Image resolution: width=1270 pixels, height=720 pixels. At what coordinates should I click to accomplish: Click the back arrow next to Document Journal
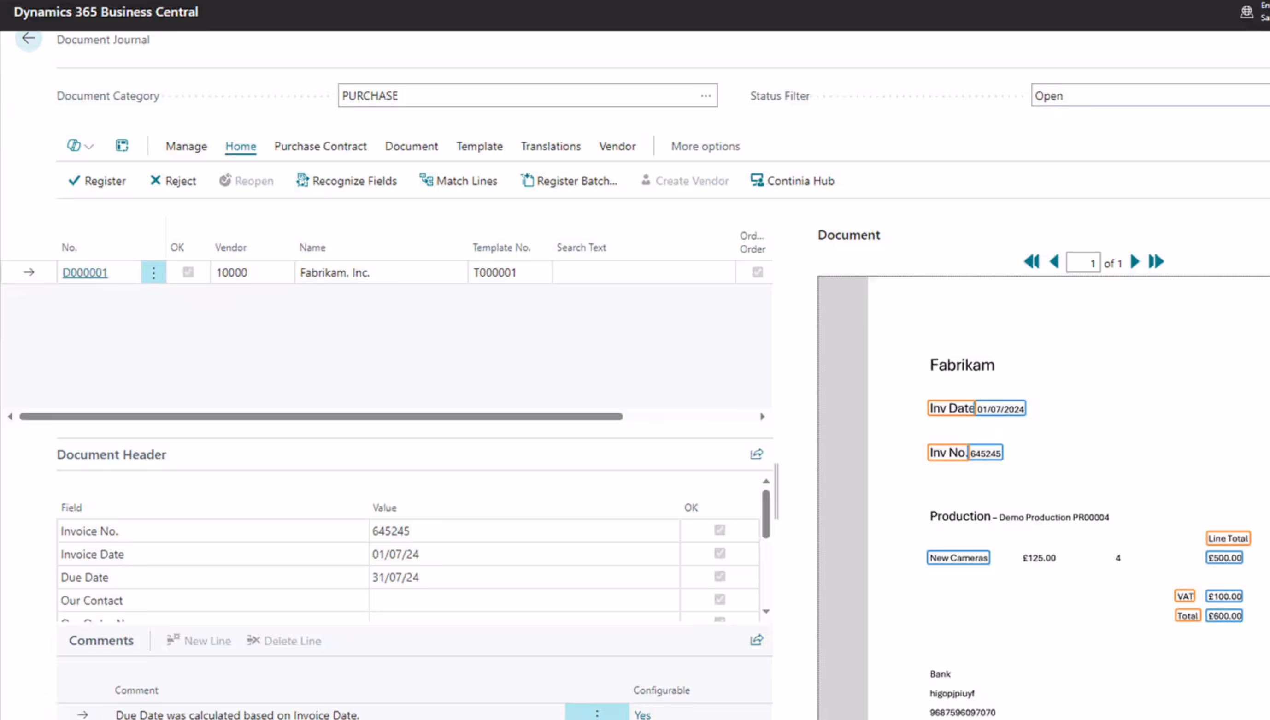pyautogui.click(x=28, y=39)
